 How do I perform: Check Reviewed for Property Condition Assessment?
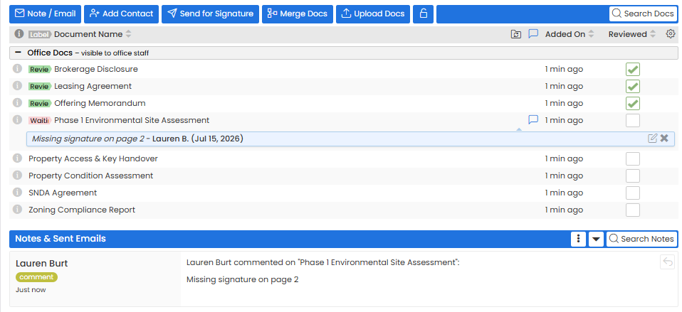(x=633, y=176)
